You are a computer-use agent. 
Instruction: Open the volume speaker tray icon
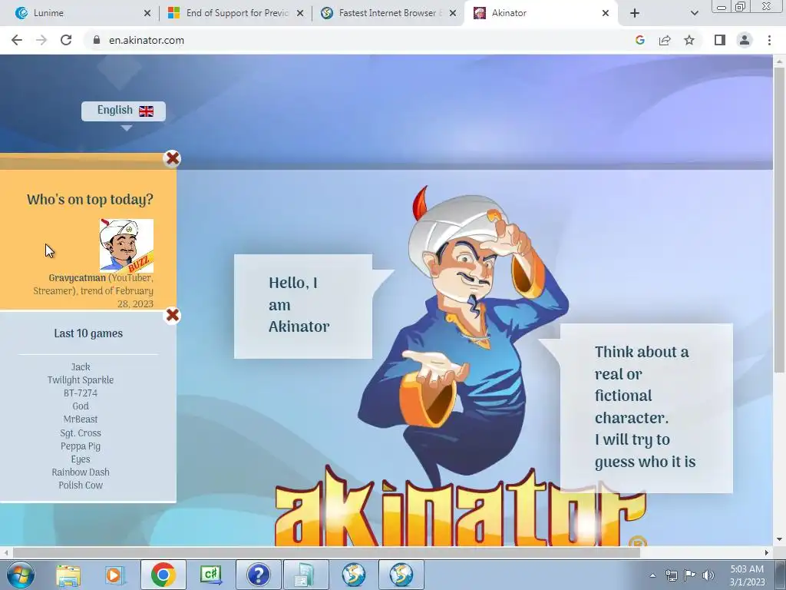pyautogui.click(x=708, y=575)
